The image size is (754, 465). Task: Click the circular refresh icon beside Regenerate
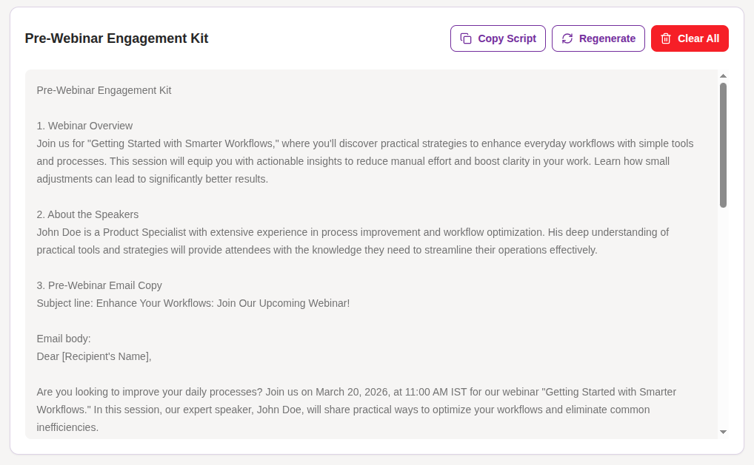tap(568, 38)
